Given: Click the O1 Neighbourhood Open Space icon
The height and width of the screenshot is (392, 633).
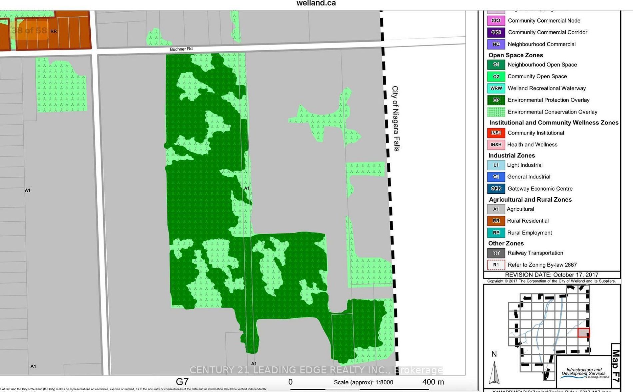Looking at the screenshot, I should (496, 65).
